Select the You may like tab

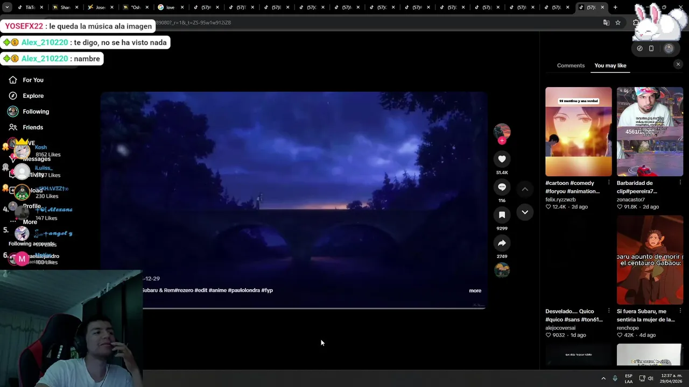click(x=610, y=66)
